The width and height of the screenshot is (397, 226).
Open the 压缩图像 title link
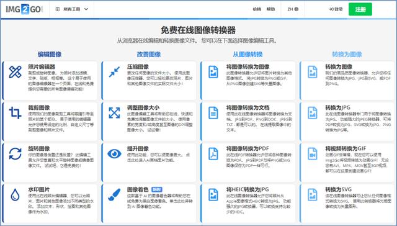point(138,66)
